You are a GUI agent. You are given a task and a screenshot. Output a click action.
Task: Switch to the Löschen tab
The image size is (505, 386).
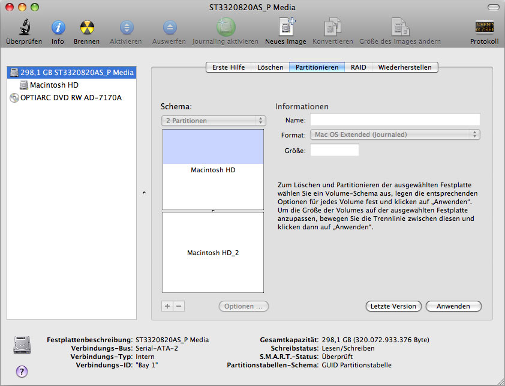270,67
